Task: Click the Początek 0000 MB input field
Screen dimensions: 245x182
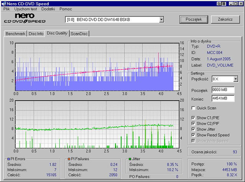Action: coord(223,90)
